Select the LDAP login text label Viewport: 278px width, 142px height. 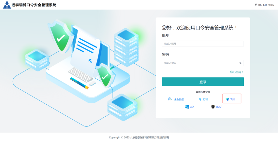[219, 107]
